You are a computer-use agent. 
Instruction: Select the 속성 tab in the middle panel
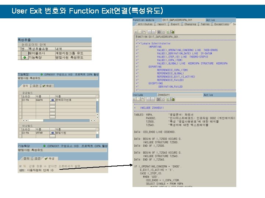47,86
